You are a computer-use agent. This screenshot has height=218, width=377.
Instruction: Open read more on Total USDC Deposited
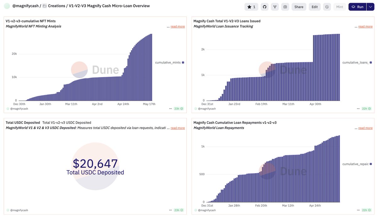[x=178, y=128]
